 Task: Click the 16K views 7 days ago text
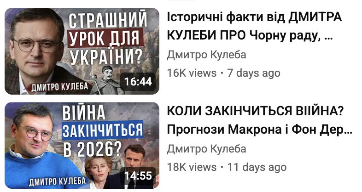click(223, 73)
